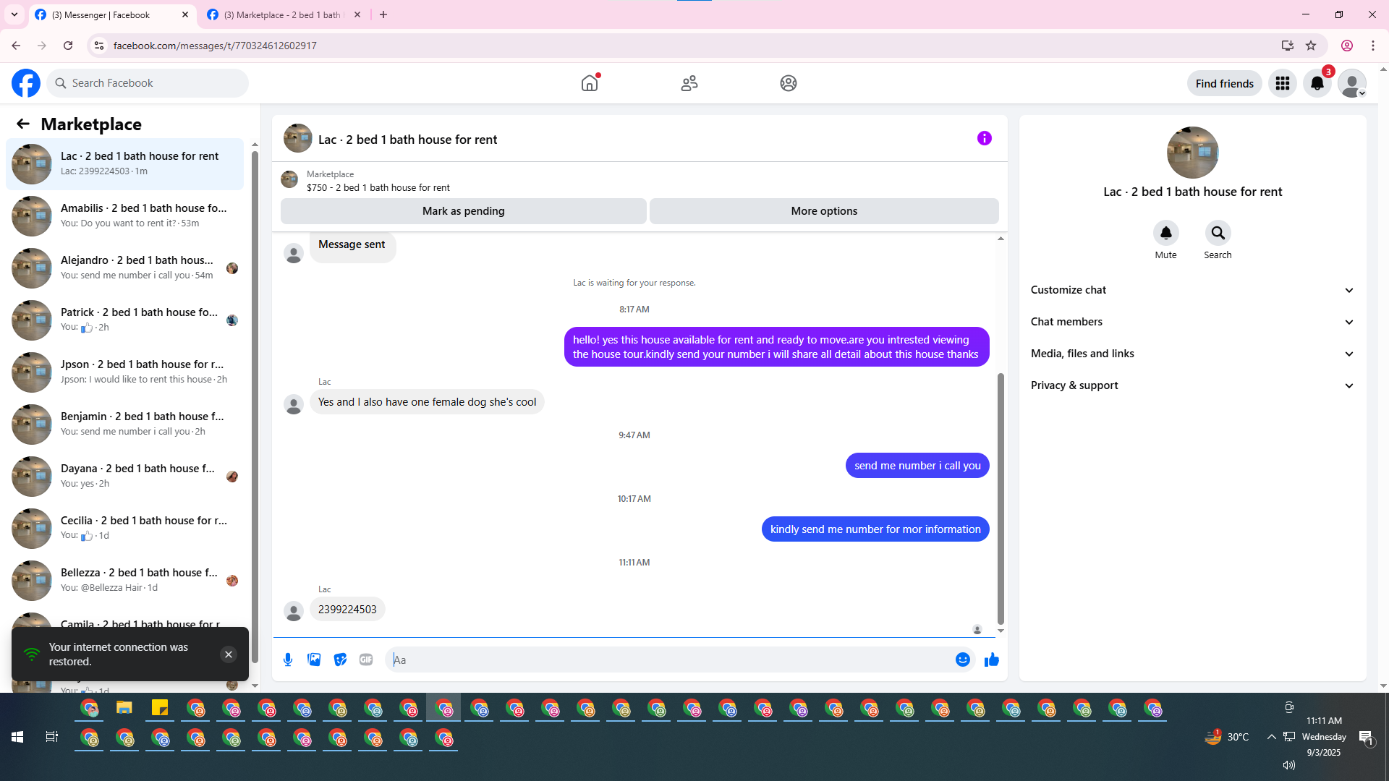Close the Marketplace browser tab
The image size is (1389, 781).
(357, 14)
